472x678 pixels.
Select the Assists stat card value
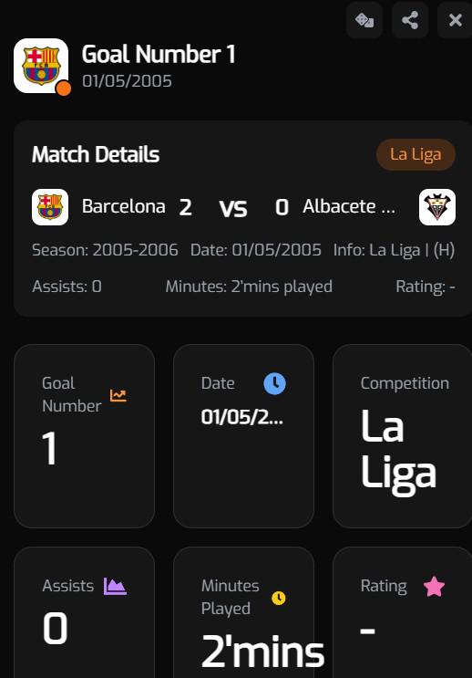pyautogui.click(x=56, y=629)
